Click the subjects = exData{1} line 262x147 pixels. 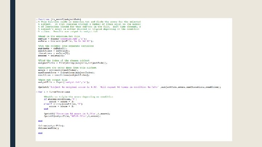(53, 49)
